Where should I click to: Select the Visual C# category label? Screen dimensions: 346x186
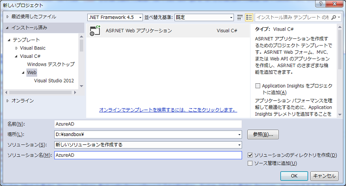click(x=30, y=56)
